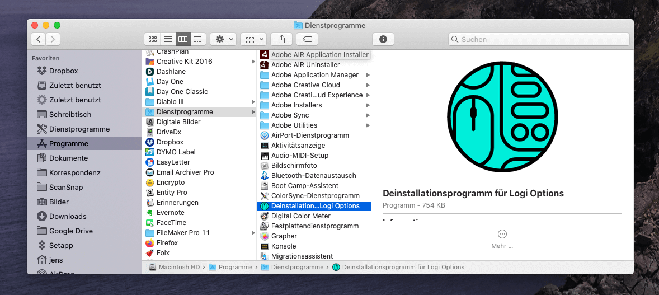Screen dimensions: 659x295
Task: Switch to list view in toolbar
Action: (167, 39)
